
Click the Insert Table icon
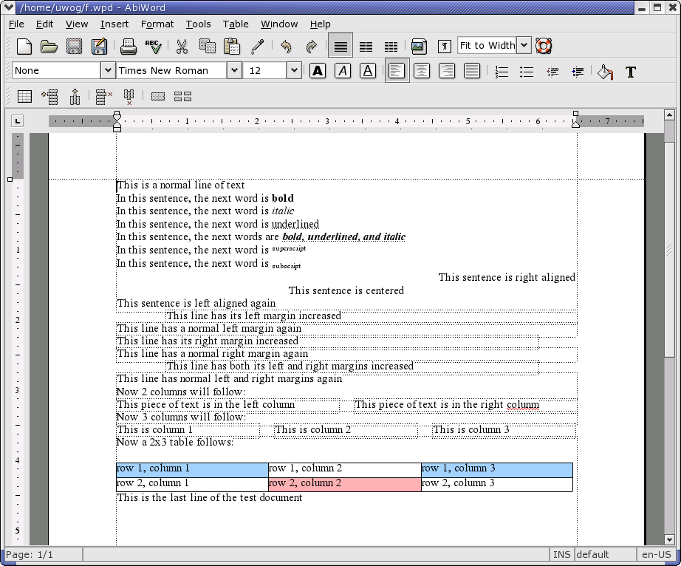click(x=24, y=96)
